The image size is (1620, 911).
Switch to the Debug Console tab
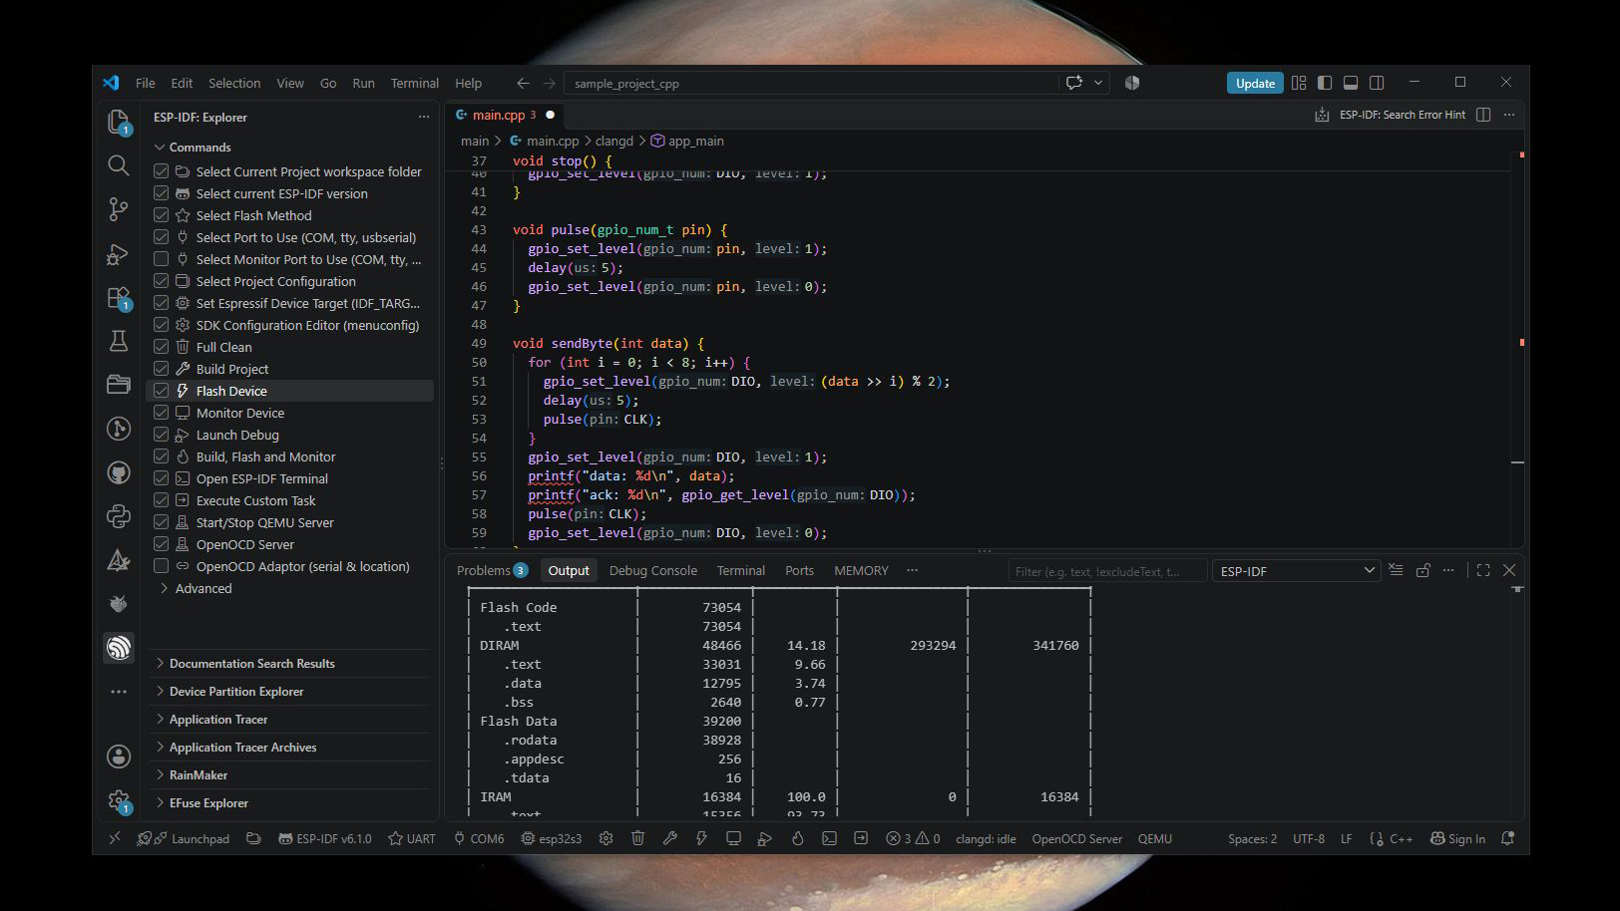pos(652,570)
